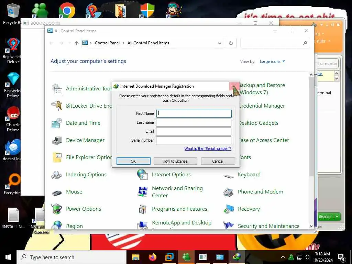This screenshot has height=264, width=352.
Task: Focus the Email input field
Action: (194, 131)
